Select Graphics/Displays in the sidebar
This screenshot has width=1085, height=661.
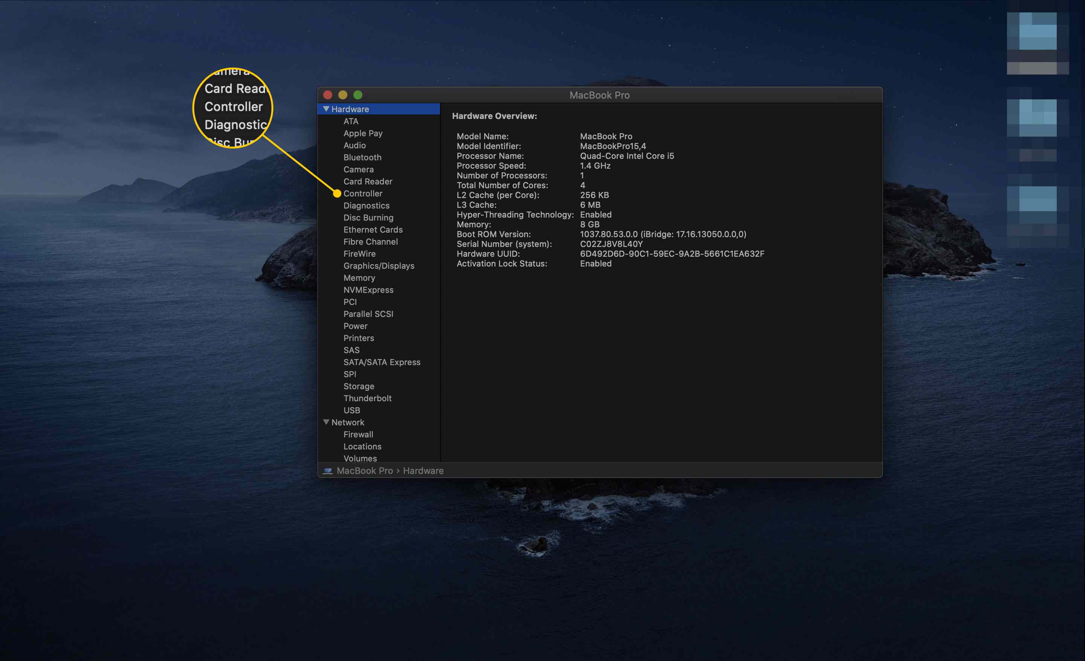[379, 266]
